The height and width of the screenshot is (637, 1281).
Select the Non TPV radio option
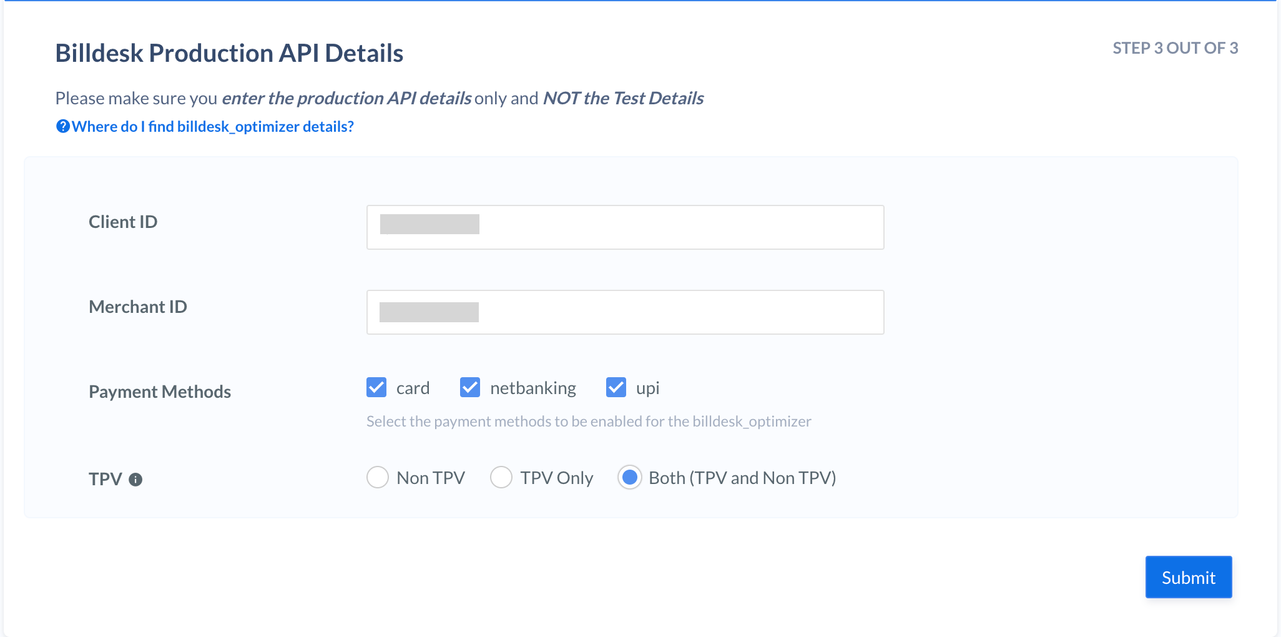(378, 477)
